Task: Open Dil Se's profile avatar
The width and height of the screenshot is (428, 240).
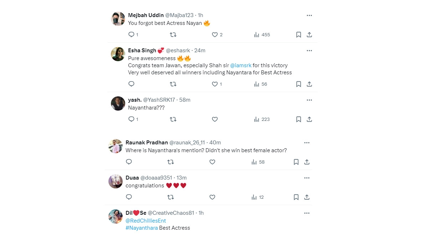Action: point(116,217)
